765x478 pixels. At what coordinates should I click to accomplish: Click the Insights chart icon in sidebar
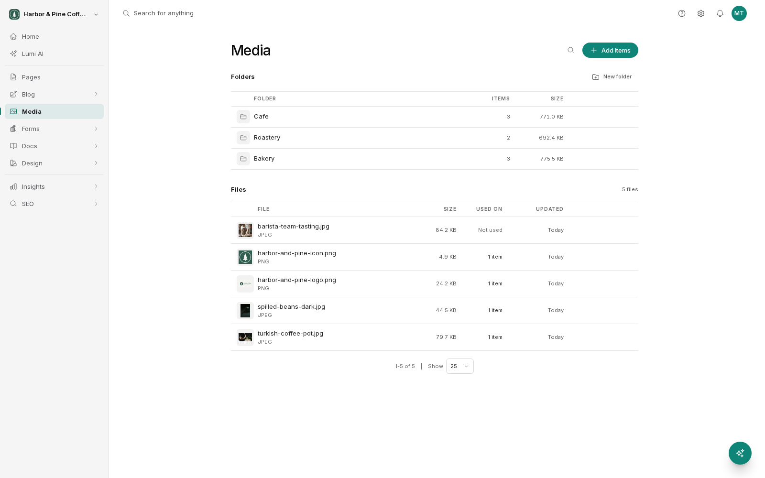13,186
